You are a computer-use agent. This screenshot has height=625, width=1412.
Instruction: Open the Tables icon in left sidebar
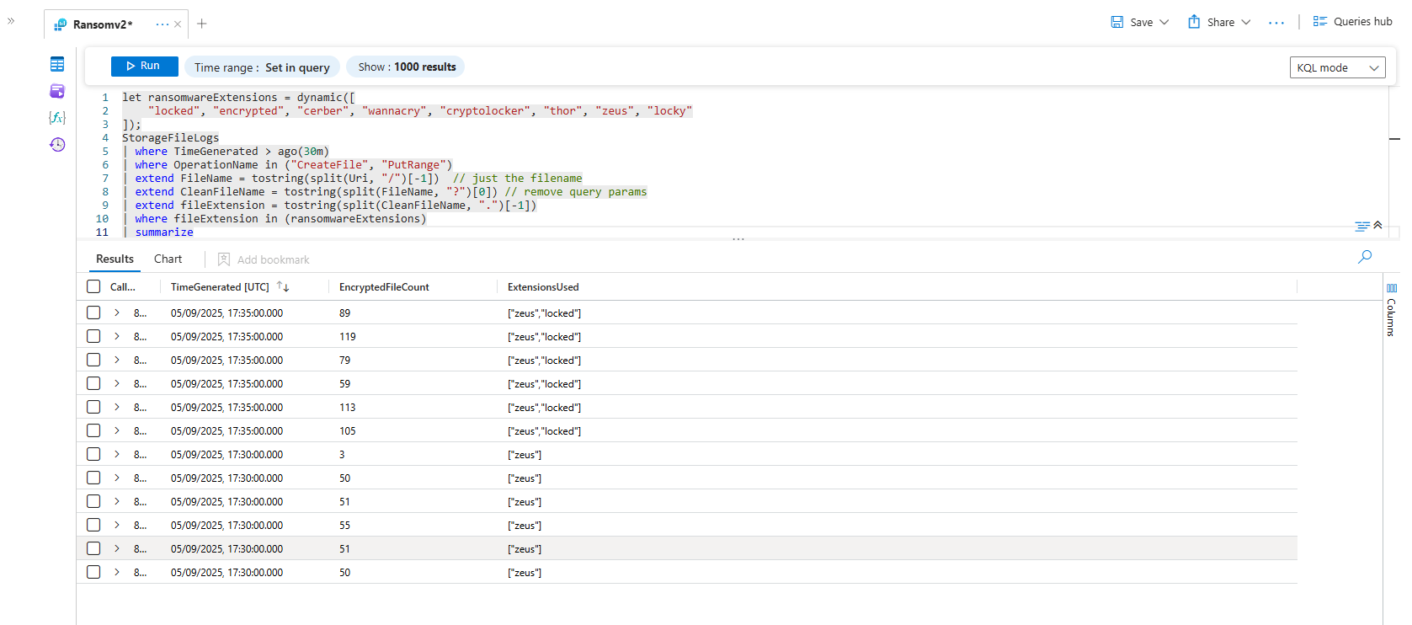click(x=57, y=64)
